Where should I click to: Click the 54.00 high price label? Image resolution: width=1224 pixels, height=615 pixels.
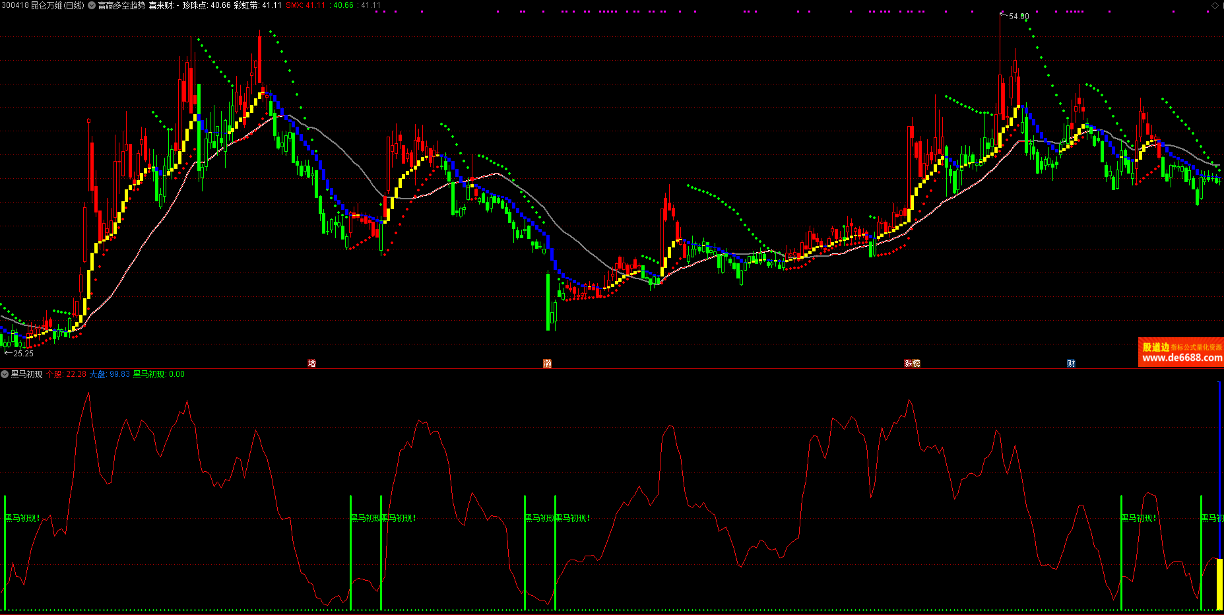(1018, 16)
